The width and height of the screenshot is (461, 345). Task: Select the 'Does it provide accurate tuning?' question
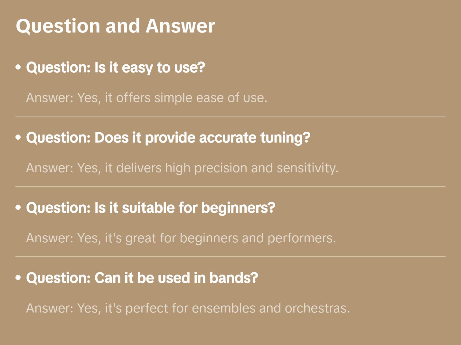click(168, 138)
